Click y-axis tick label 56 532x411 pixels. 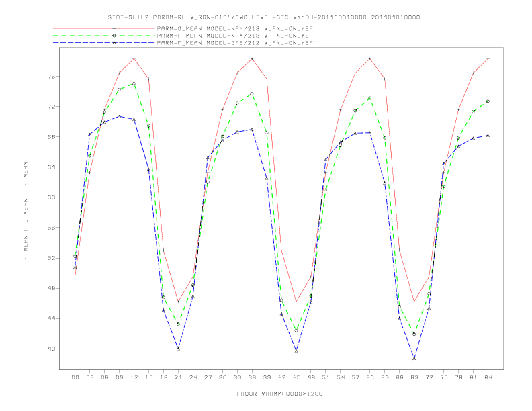point(52,228)
